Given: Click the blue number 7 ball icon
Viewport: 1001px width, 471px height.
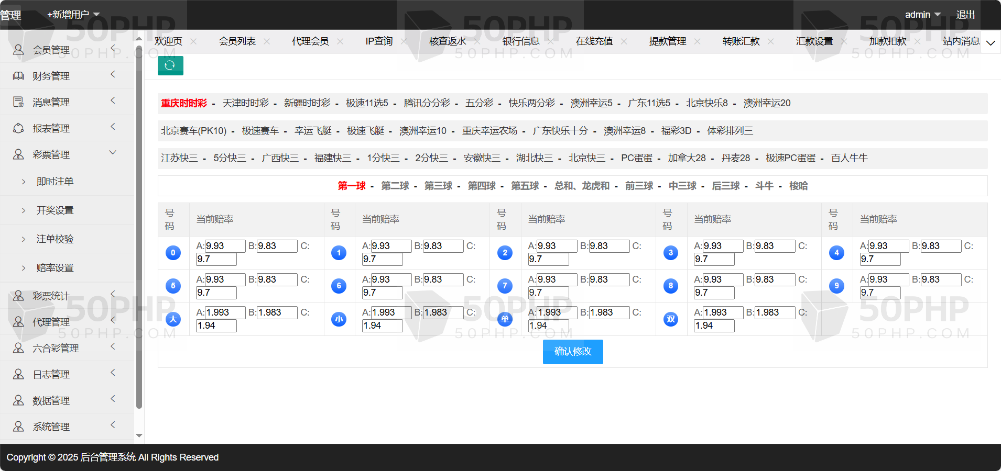Looking at the screenshot, I should click(505, 286).
